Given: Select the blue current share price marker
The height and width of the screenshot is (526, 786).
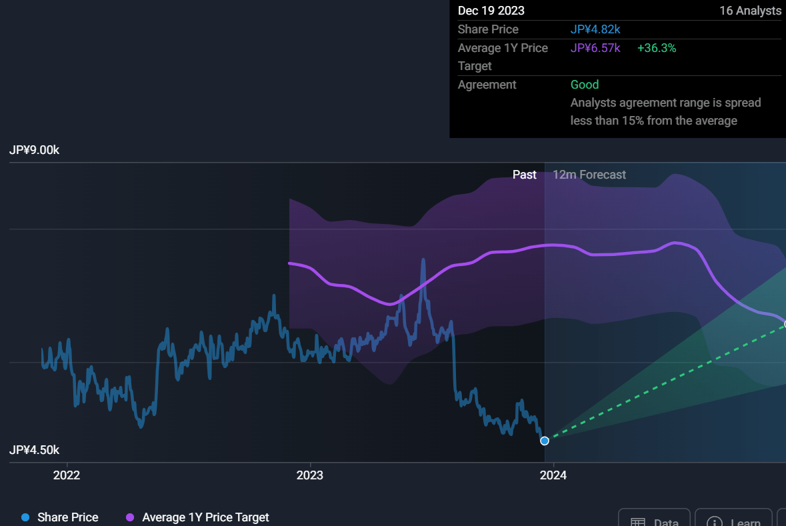Looking at the screenshot, I should 545,441.
